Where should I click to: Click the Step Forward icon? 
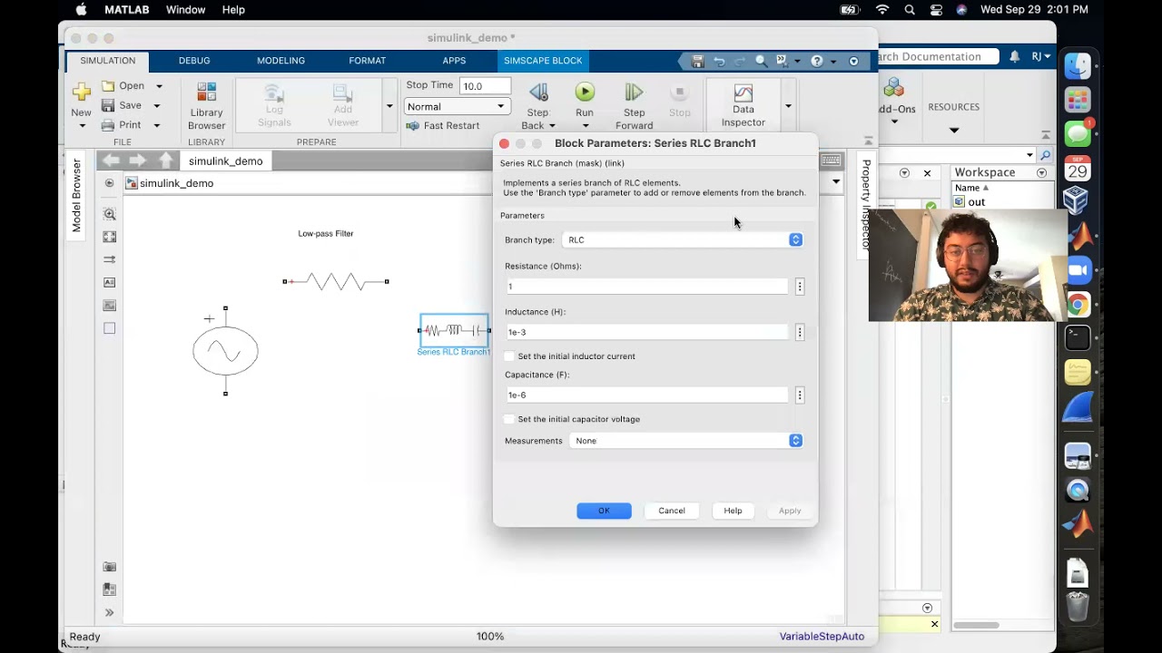[x=634, y=92]
